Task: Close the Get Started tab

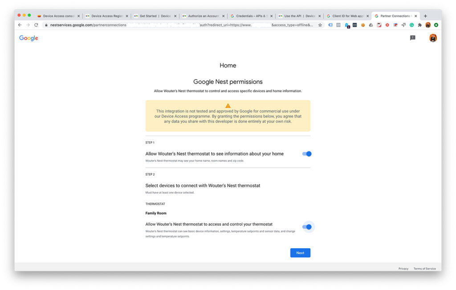Action: click(175, 16)
